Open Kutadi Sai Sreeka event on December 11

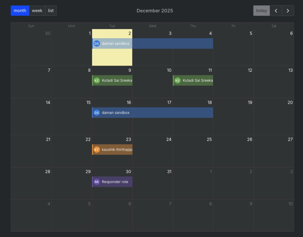point(197,80)
